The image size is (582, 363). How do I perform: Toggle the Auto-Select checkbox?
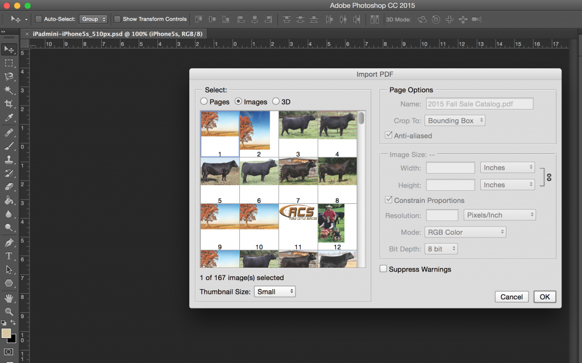(x=39, y=19)
